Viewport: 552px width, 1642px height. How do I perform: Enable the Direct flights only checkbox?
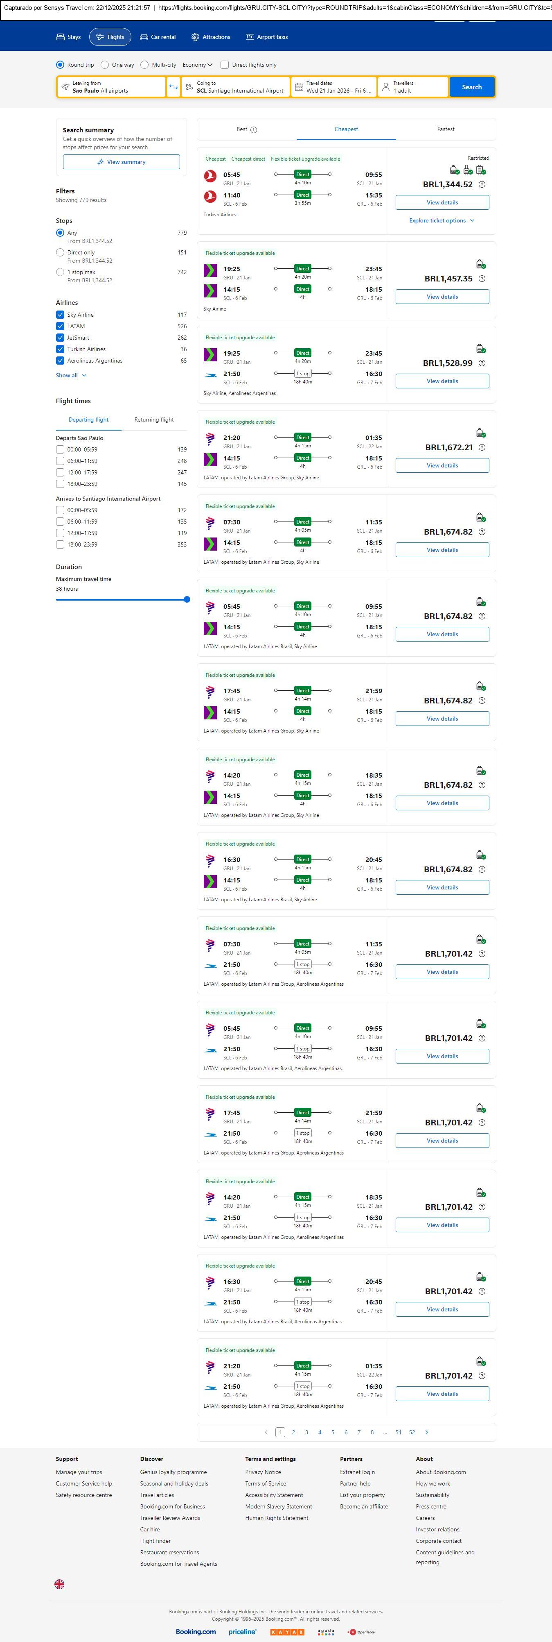(225, 65)
